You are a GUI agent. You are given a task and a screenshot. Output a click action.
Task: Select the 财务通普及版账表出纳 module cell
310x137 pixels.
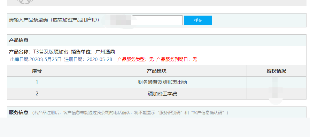pos(157,82)
